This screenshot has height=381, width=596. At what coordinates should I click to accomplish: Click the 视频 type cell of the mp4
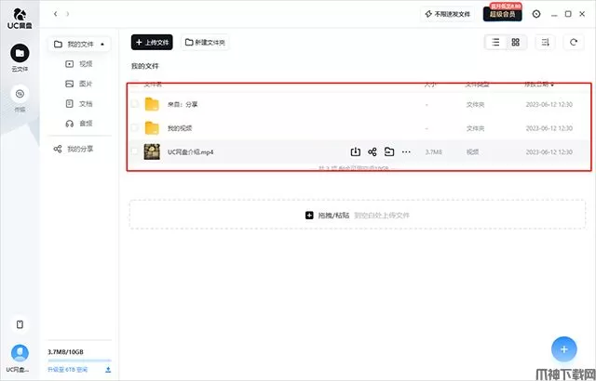tap(472, 152)
